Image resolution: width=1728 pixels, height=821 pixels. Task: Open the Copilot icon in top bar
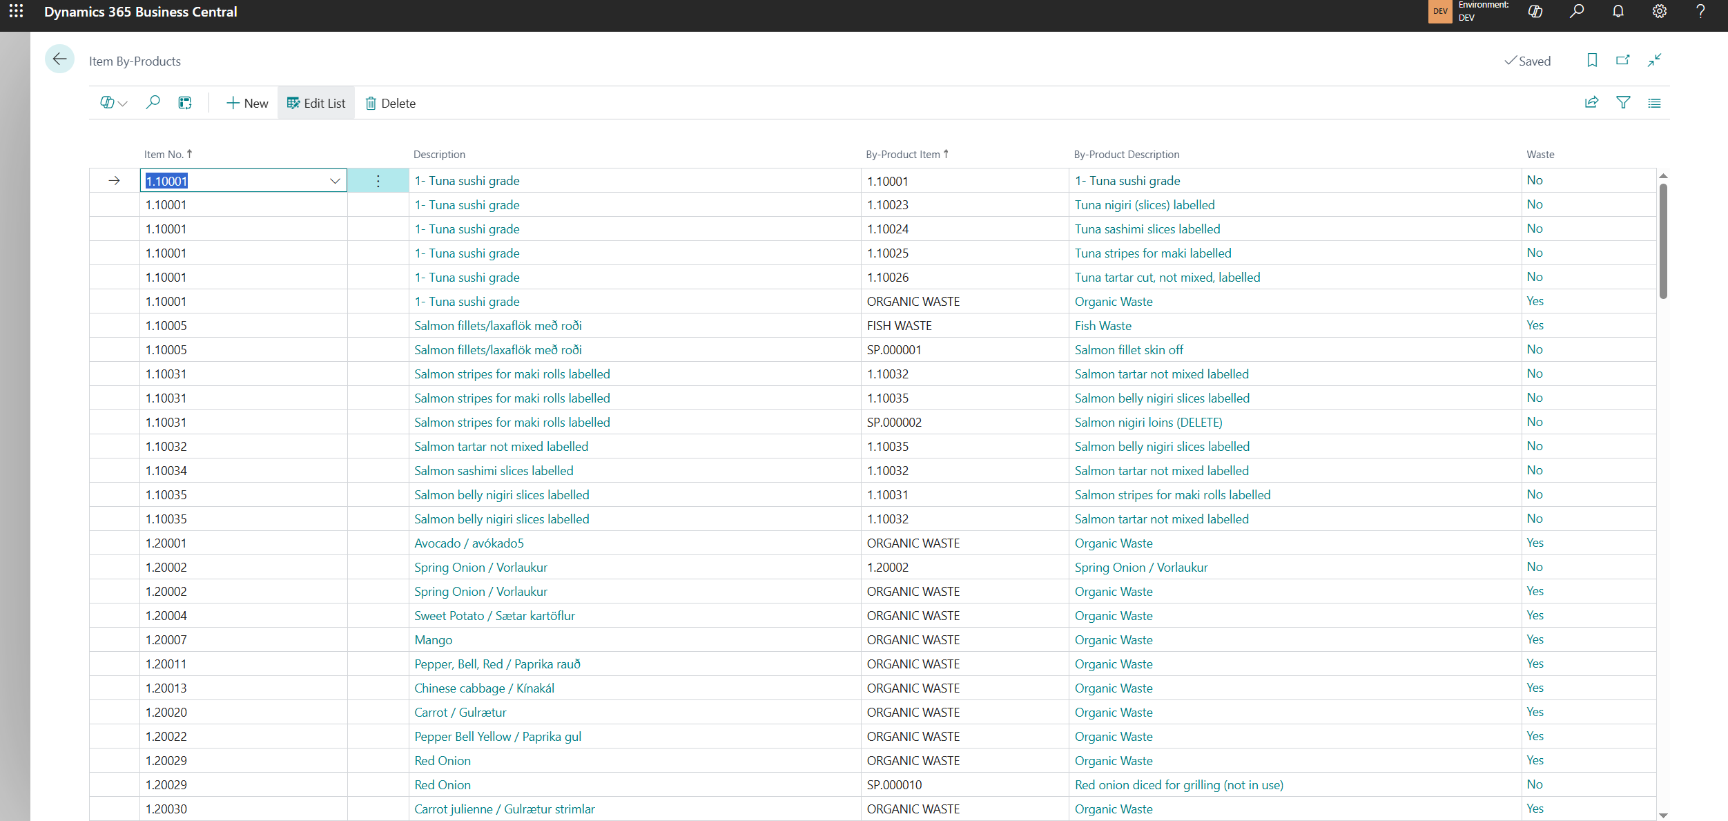pos(1535,11)
